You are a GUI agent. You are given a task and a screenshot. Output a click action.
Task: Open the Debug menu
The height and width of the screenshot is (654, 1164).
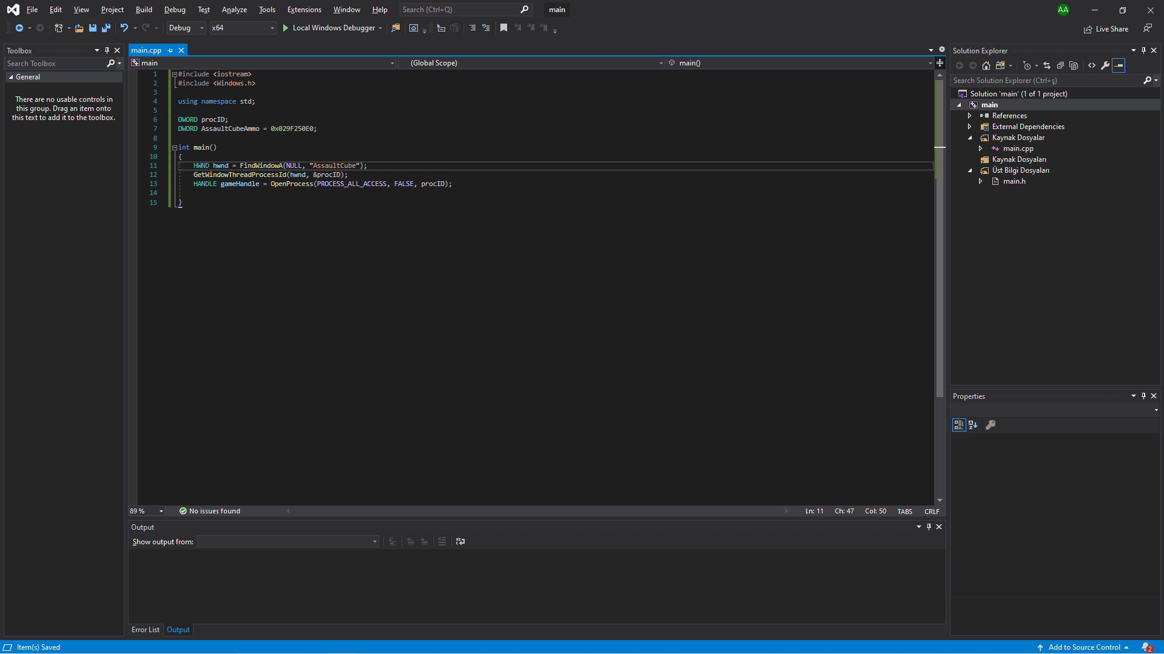coord(175,10)
